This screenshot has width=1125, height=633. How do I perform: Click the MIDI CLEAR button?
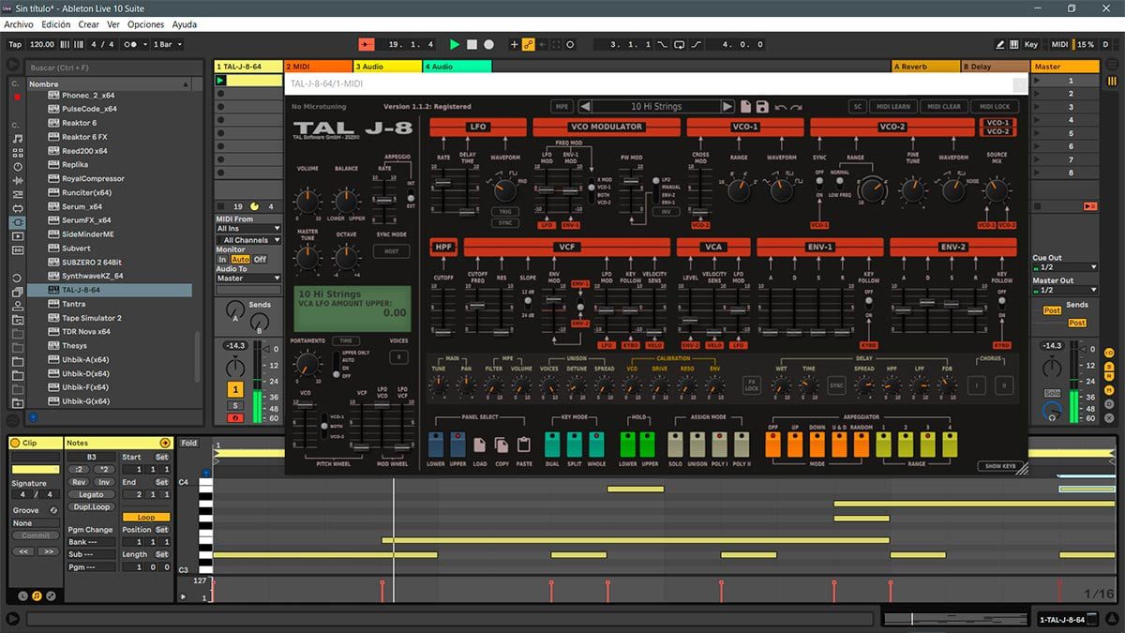point(942,107)
